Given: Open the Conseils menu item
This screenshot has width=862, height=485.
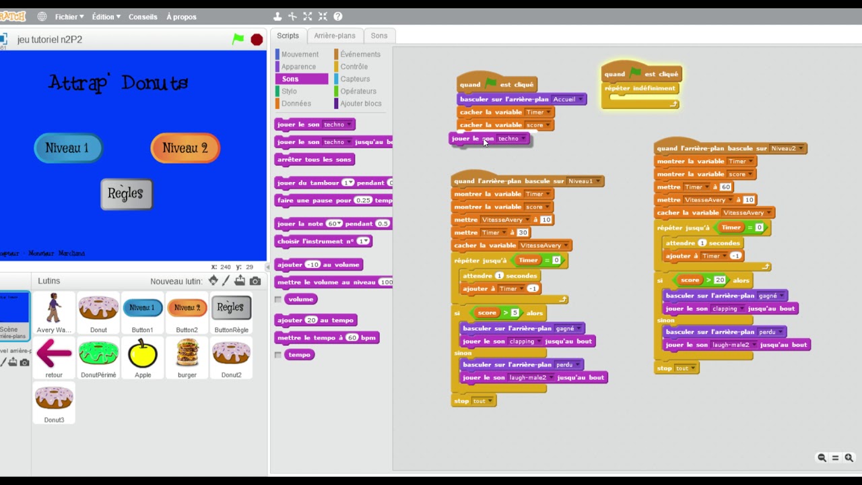Looking at the screenshot, I should 143,17.
